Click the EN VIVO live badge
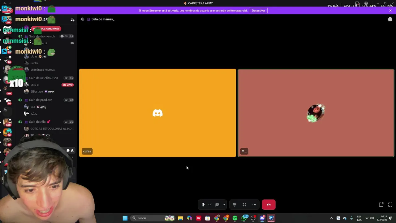Image resolution: width=396 pixels, height=223 pixels. click(67, 85)
